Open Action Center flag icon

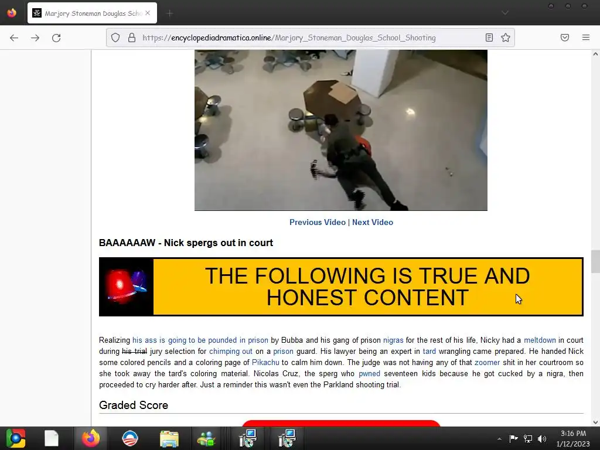[x=513, y=438]
